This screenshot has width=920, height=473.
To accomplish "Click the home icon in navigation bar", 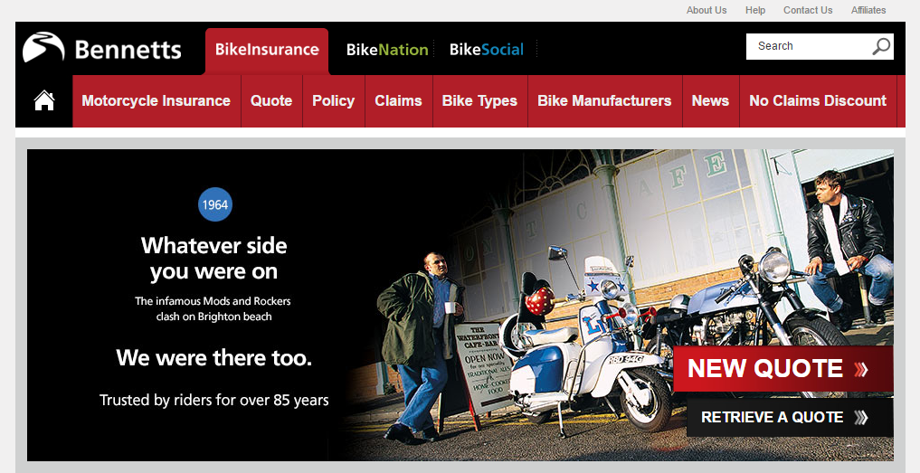I will pyautogui.click(x=44, y=101).
